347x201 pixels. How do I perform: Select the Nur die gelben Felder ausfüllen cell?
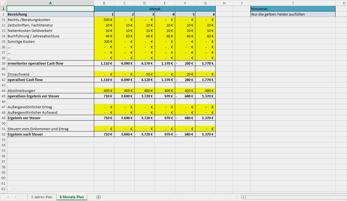coord(293,14)
